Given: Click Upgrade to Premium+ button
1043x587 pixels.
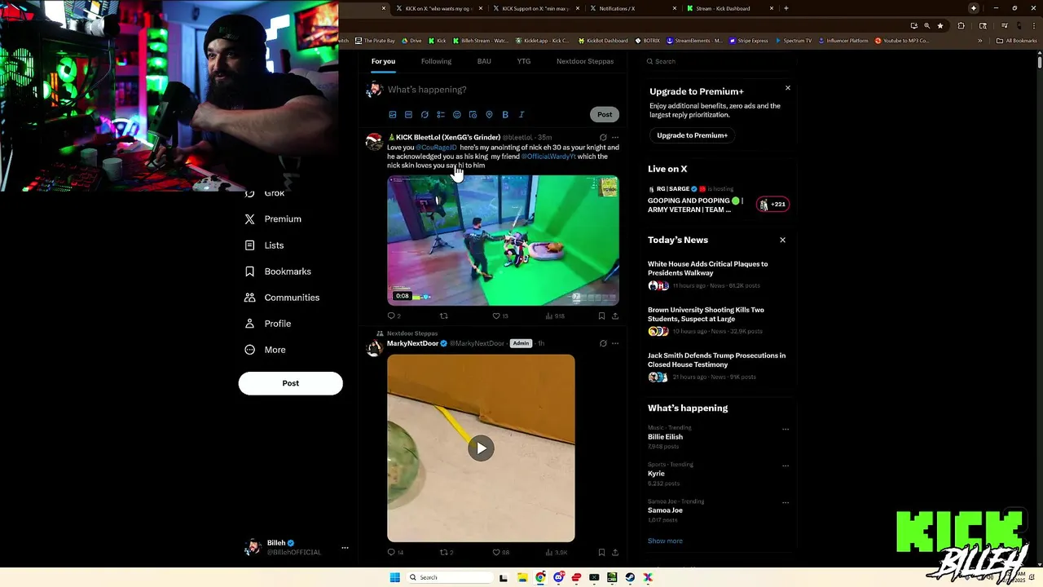Looking at the screenshot, I should coord(693,135).
